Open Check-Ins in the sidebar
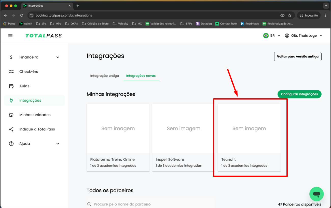Screen dimensions: 331x208 pos(35,72)
